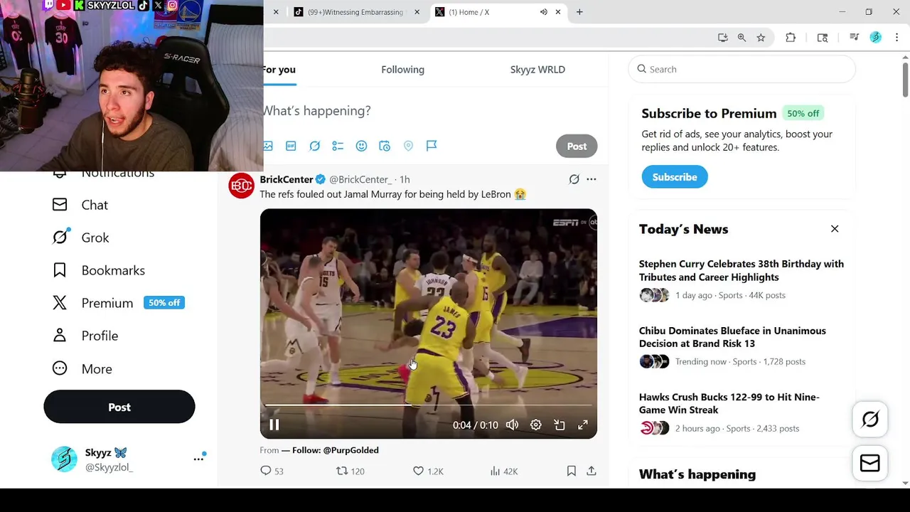Screen dimensions: 910x512
Task: Open the browser profile avatar
Action: pyautogui.click(x=876, y=38)
